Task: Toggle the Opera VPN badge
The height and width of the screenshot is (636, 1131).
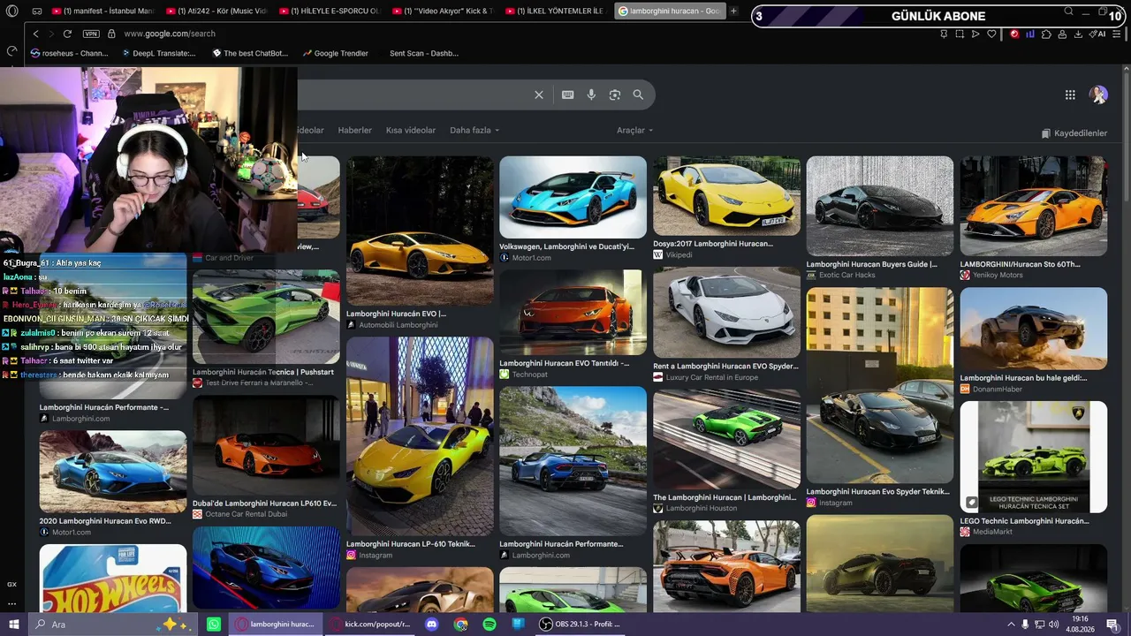Action: [x=91, y=34]
